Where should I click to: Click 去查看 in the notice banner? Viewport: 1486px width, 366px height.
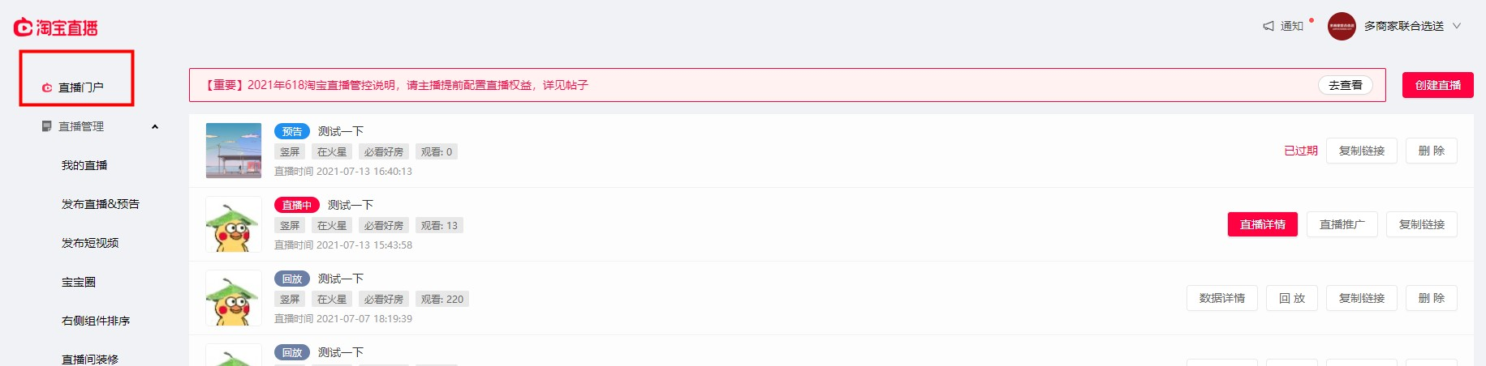1346,85
